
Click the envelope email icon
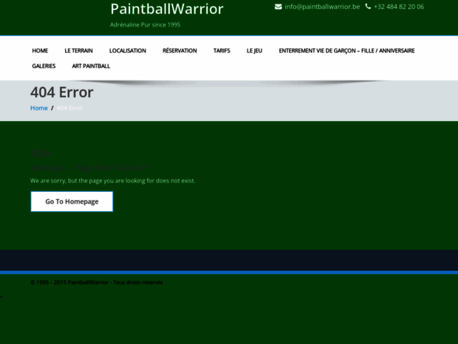tap(278, 7)
